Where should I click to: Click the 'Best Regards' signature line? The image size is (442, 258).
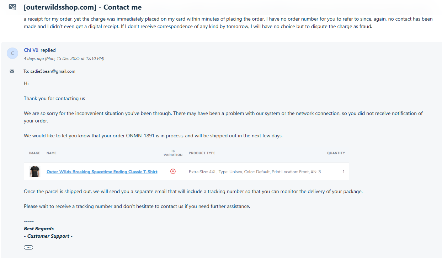pos(39,229)
